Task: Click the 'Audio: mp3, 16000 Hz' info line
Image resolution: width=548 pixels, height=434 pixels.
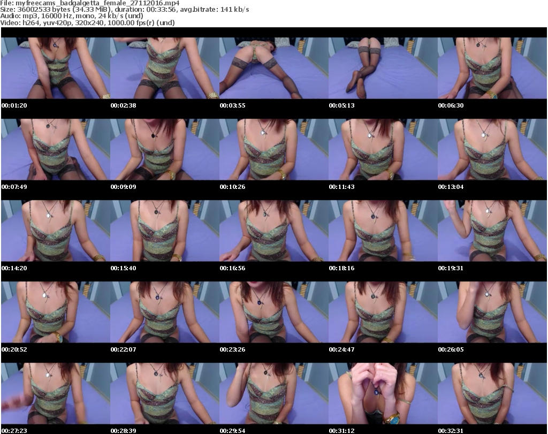Action: point(72,16)
